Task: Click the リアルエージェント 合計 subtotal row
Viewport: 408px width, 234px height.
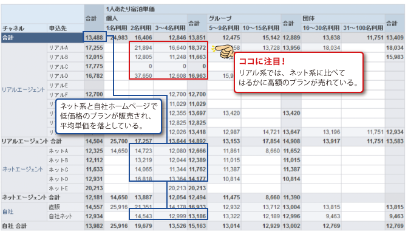Action: pyautogui.click(x=203, y=141)
